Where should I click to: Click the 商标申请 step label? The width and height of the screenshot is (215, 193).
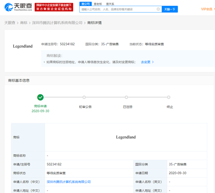pyautogui.click(x=40, y=106)
